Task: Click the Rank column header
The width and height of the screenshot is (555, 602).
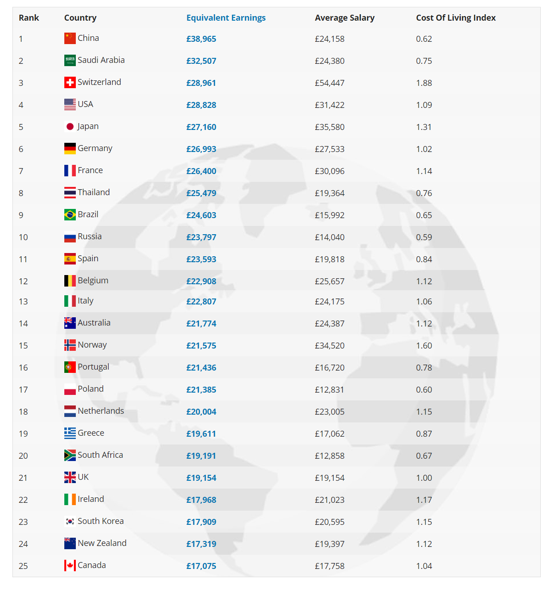Action: tap(29, 18)
